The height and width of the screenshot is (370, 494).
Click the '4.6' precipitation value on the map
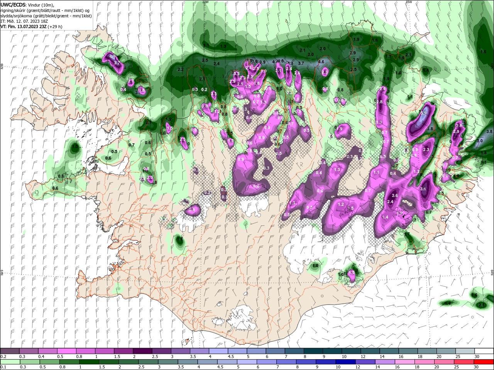321,62
